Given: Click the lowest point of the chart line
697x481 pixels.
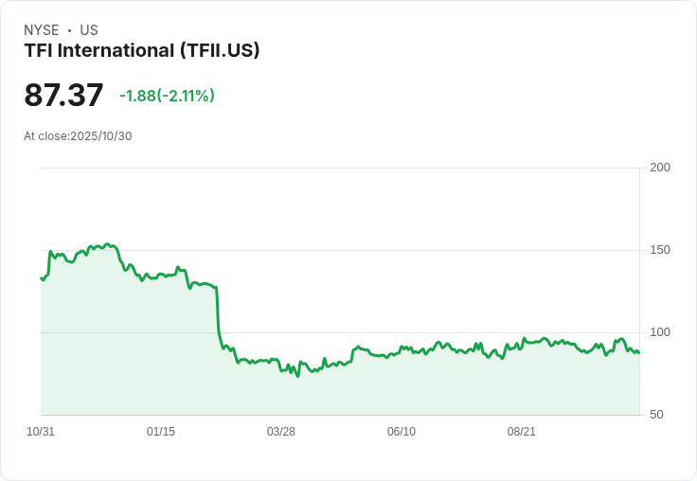Looking at the screenshot, I should click(x=297, y=376).
